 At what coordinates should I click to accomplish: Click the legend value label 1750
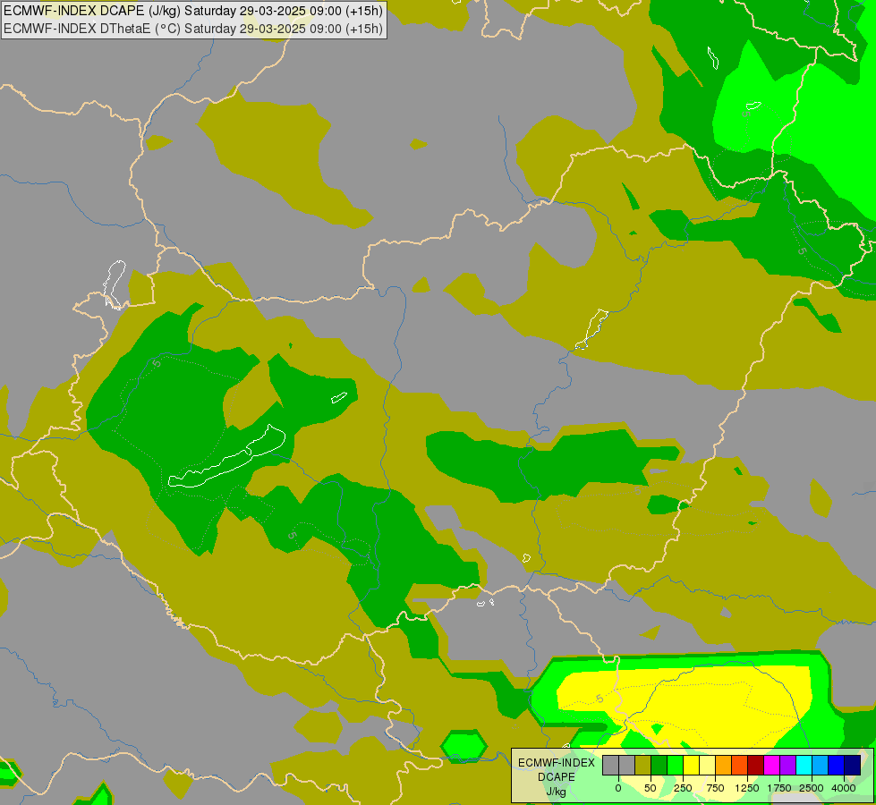pos(779,788)
